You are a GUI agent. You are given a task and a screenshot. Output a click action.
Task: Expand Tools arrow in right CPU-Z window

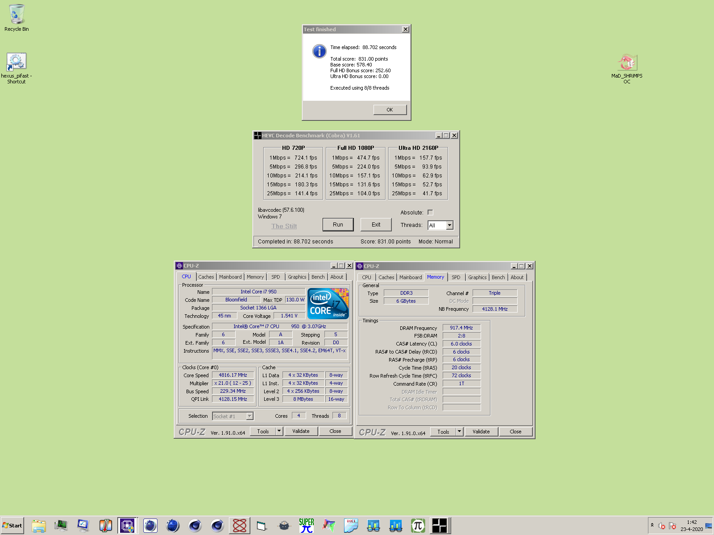pyautogui.click(x=460, y=432)
